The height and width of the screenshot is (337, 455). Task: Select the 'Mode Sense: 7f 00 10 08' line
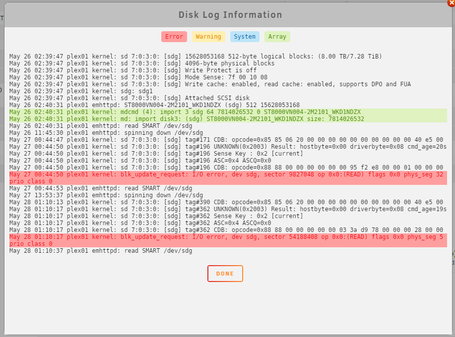[138, 77]
